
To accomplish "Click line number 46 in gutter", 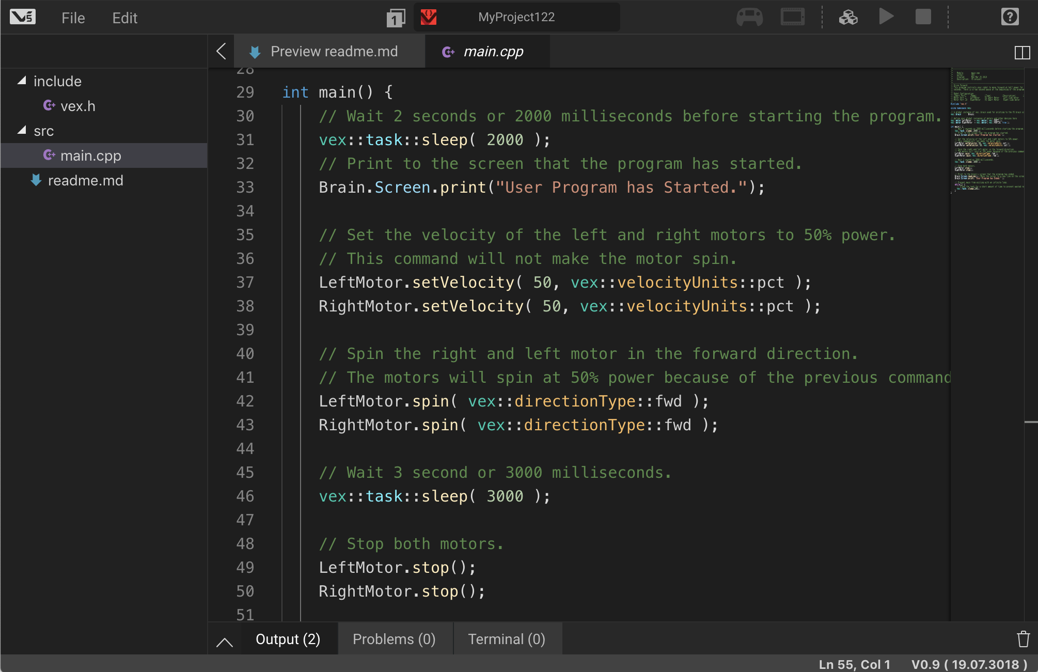I will click(245, 496).
